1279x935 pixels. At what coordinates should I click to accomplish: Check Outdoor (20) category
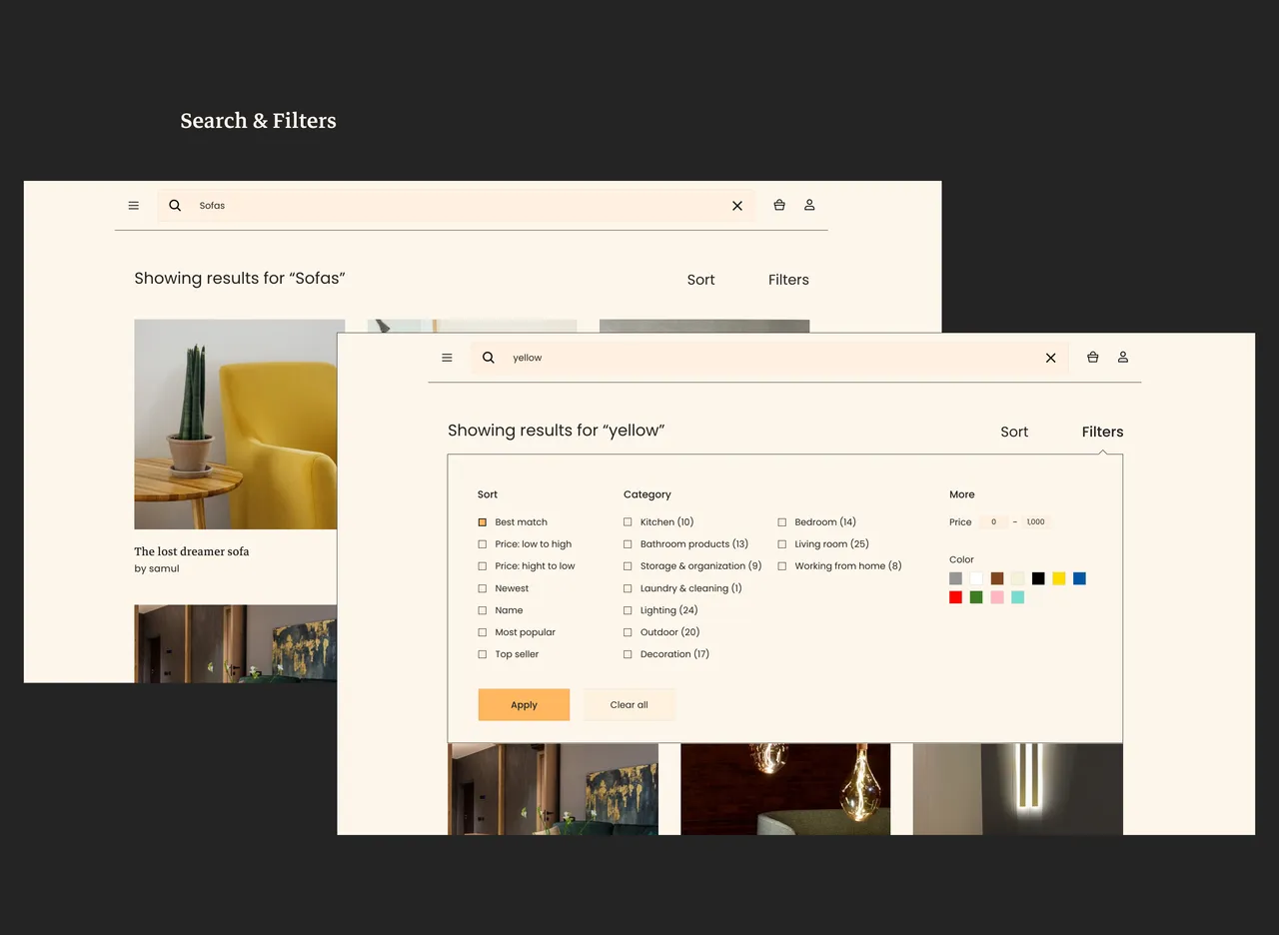[628, 632]
